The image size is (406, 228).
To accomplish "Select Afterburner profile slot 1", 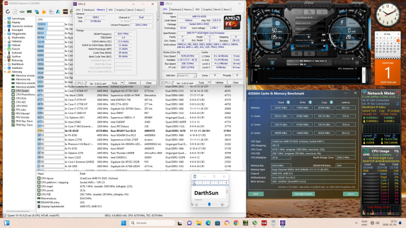I will (x=336, y=62).
